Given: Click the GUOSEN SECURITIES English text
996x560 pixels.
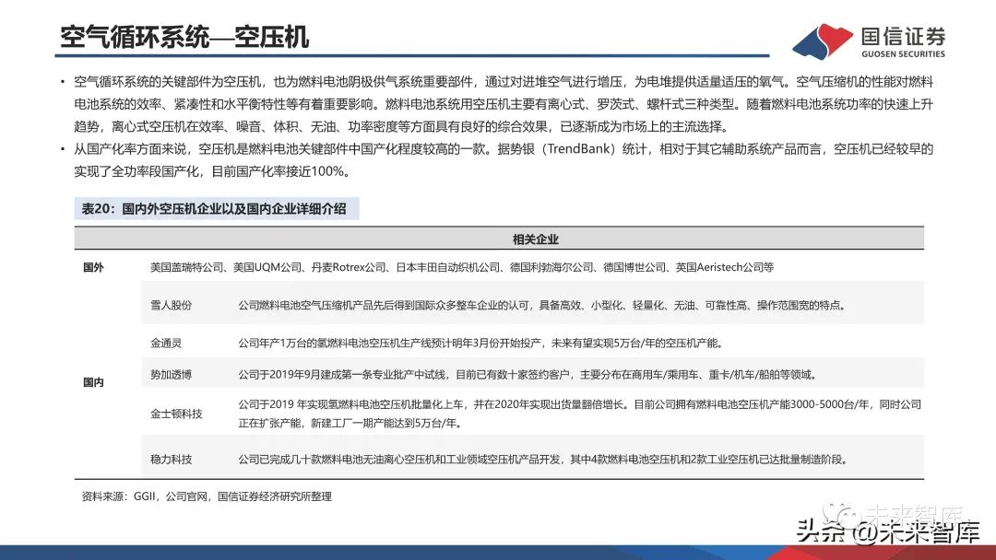Looking at the screenshot, I should (x=903, y=54).
